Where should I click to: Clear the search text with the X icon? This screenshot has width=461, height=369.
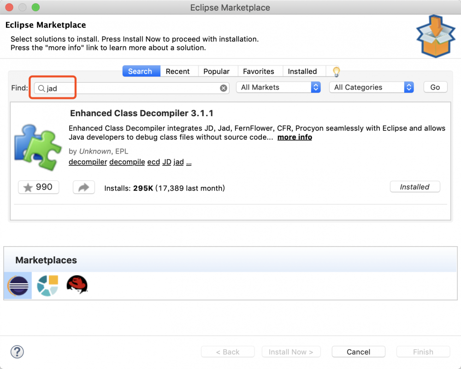224,88
